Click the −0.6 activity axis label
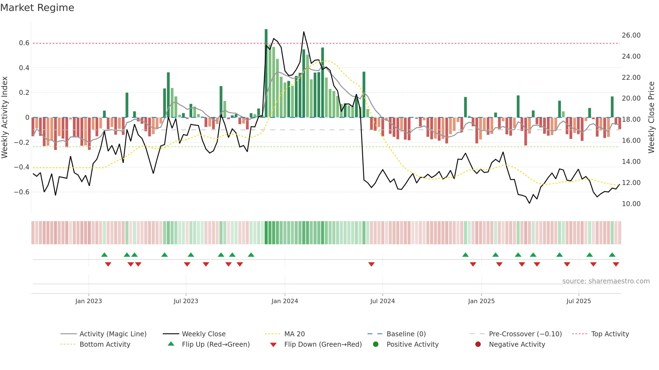 click(x=21, y=192)
